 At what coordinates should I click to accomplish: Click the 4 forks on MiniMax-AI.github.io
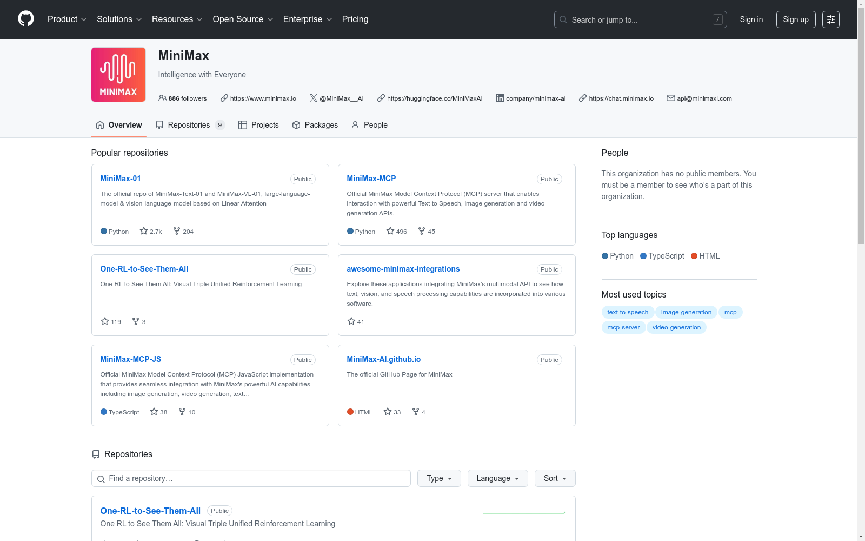[419, 412]
